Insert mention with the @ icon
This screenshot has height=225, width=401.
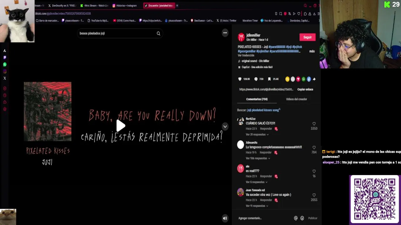coord(296,218)
